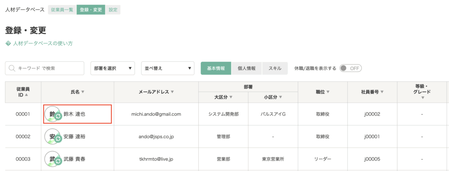Open 大区分 column filter arrow
Image resolution: width=449 pixels, height=171 pixels.
pyautogui.click(x=231, y=97)
